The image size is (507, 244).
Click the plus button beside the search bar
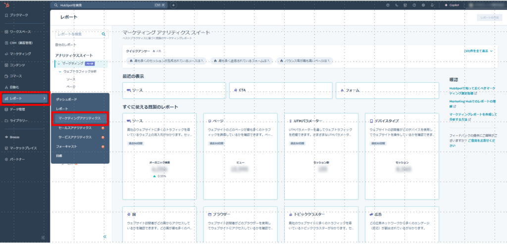pyautogui.click(x=174, y=5)
